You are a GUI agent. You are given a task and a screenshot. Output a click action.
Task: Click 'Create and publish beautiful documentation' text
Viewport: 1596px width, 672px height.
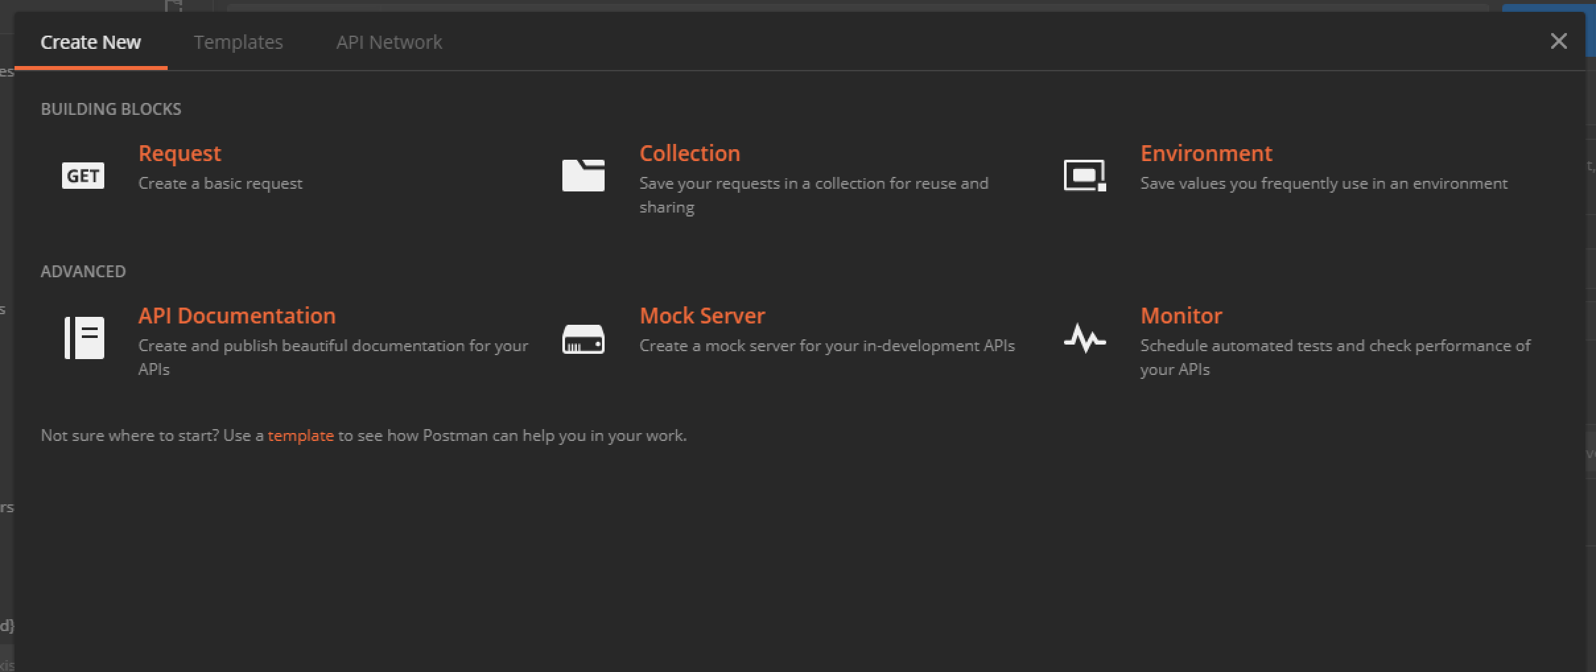[333, 357]
